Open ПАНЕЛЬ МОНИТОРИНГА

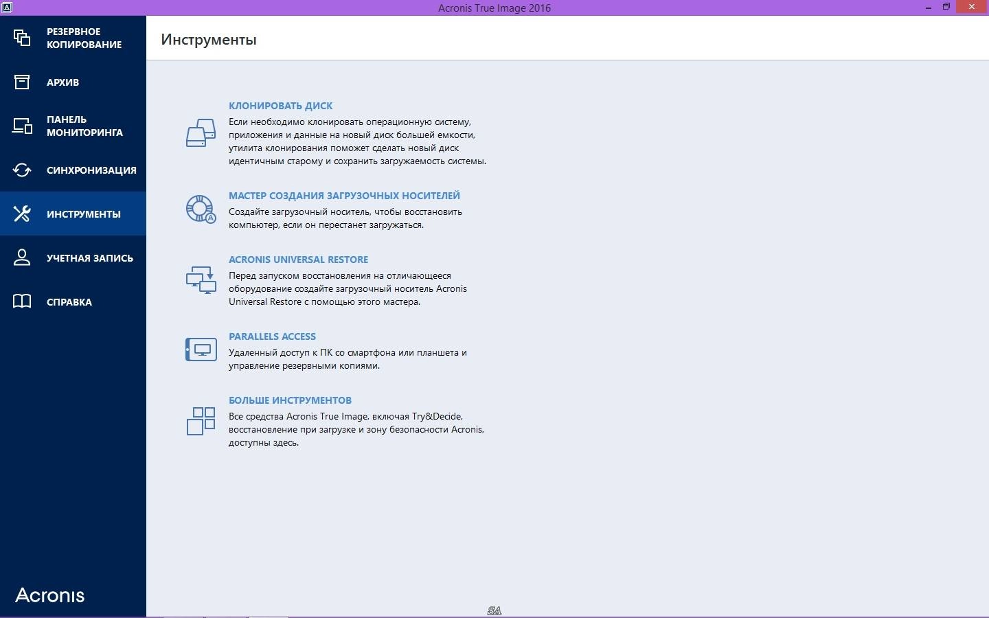[x=73, y=126]
